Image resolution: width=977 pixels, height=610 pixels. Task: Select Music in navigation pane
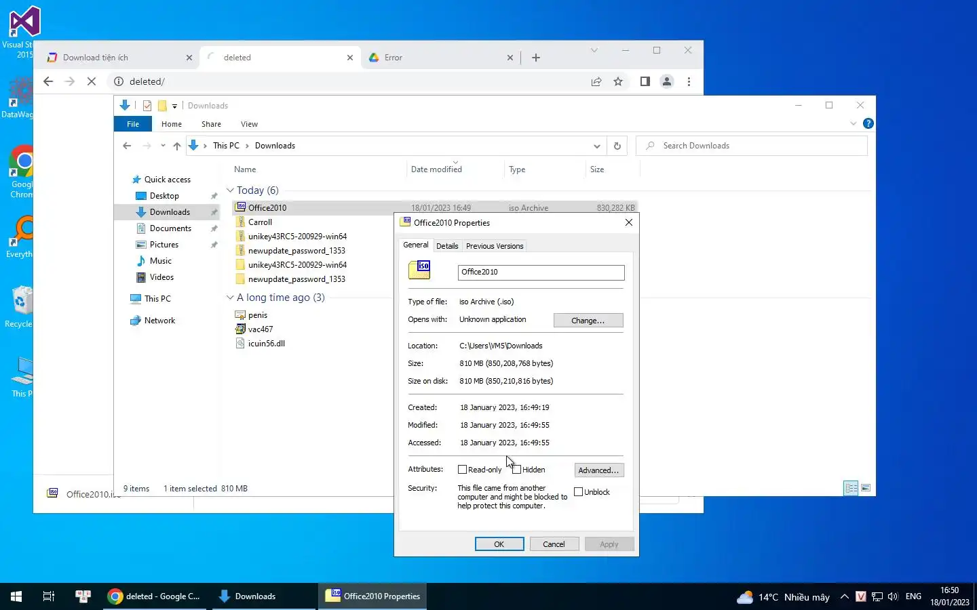[x=160, y=261]
